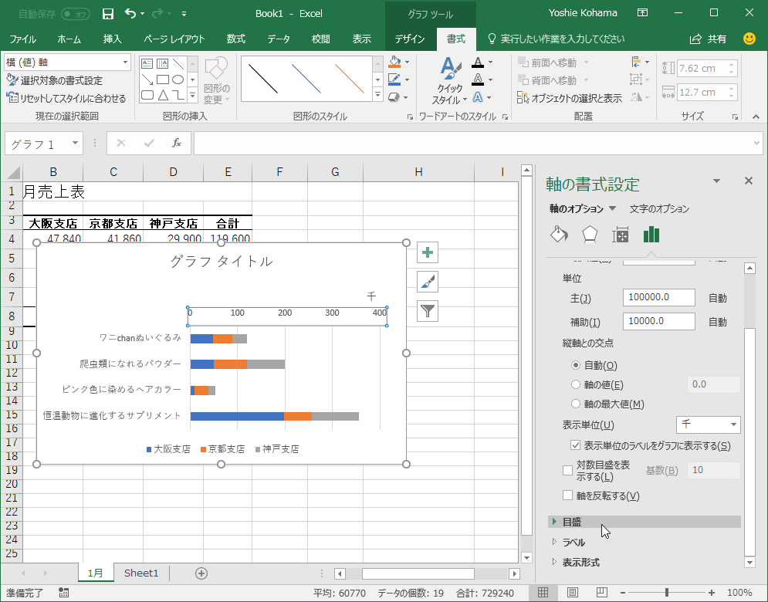Viewport: 768px width, 602px height.
Task: Click the Text Effects glowing A icon
Action: [x=478, y=97]
